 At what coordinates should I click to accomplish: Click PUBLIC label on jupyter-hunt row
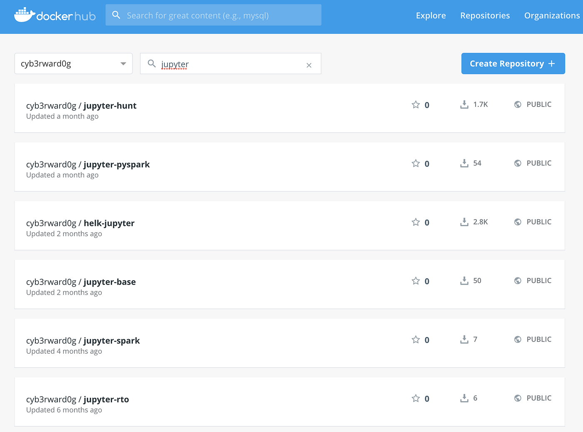click(x=539, y=105)
